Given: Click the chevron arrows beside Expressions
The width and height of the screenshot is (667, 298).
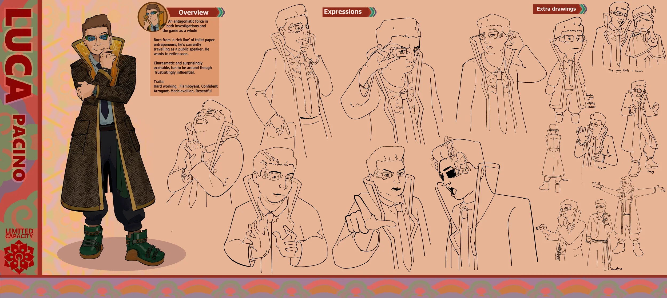Looking at the screenshot, I should [x=372, y=12].
